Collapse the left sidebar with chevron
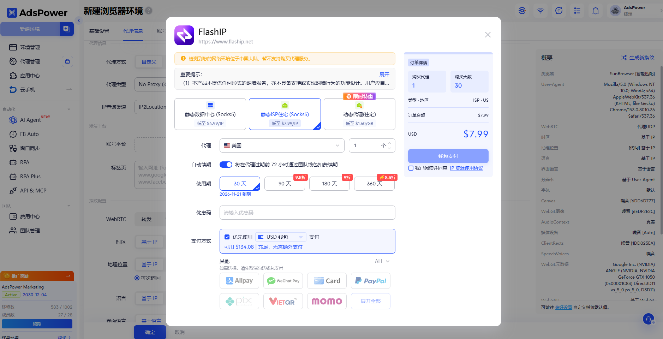 [x=79, y=20]
